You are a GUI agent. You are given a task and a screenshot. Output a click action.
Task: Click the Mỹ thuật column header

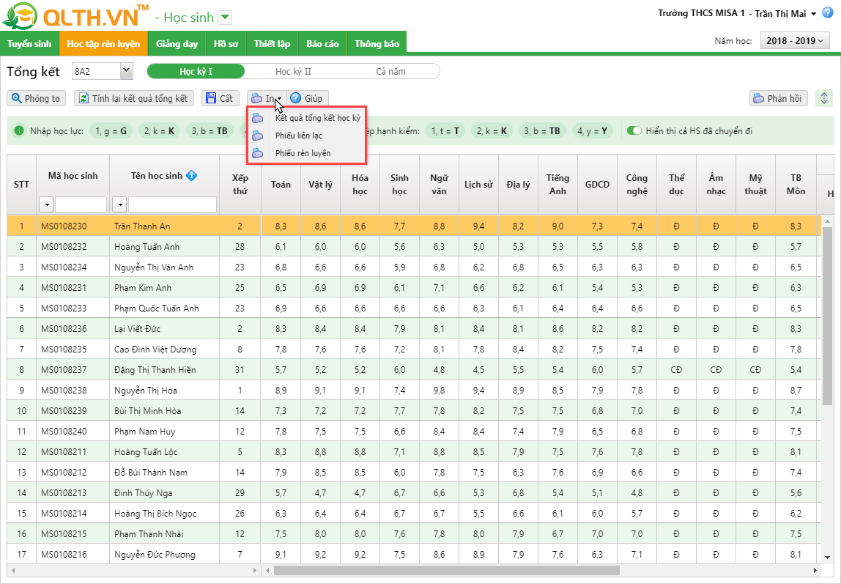click(756, 184)
